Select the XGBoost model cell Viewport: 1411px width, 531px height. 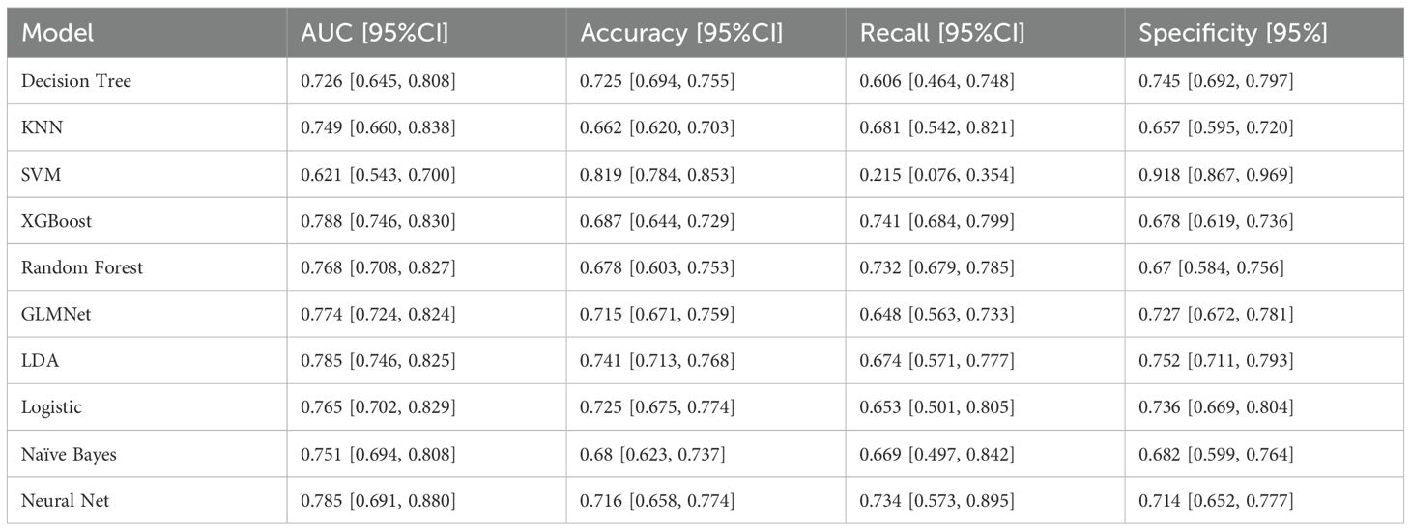tap(56, 220)
